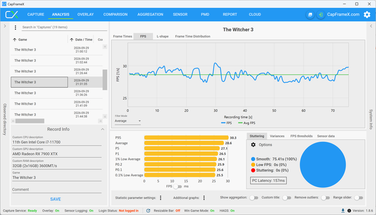
Task: Enable Remove outliers switch
Action: pyautogui.click(x=325, y=198)
